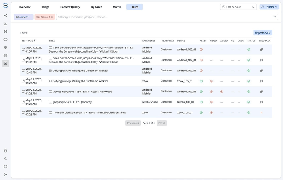Screen dimensions: 283x180
Task: Click failed video icon in Jeopardy! row
Action: tap(211, 102)
